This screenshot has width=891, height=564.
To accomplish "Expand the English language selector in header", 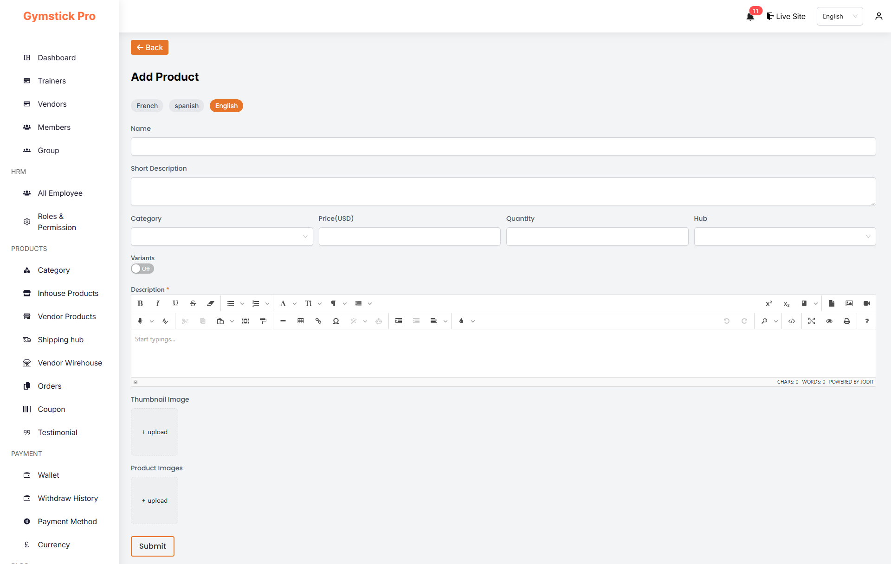I will tap(839, 16).
